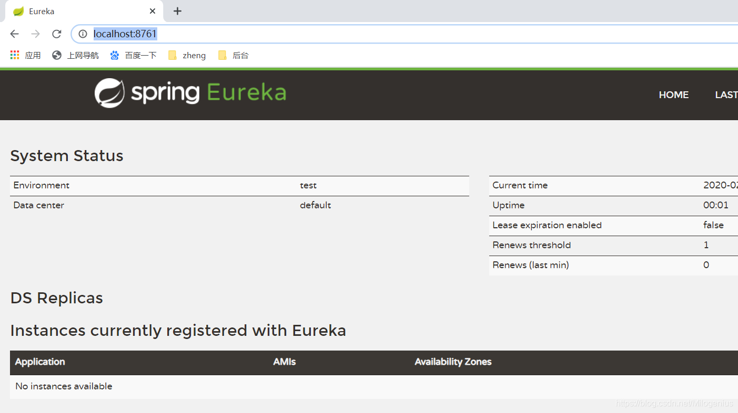
Task: Click the site info icon in address bar
Action: coord(83,34)
